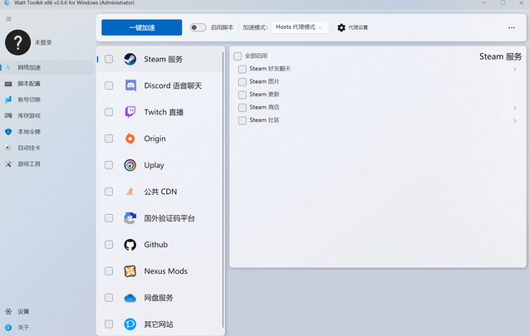Screen dimensions: 529x336
Task: Open the hamburger menu icon
Action: [x=9, y=19]
